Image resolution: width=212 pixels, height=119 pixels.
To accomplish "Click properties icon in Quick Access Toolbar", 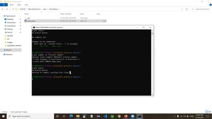I will [5, 2].
